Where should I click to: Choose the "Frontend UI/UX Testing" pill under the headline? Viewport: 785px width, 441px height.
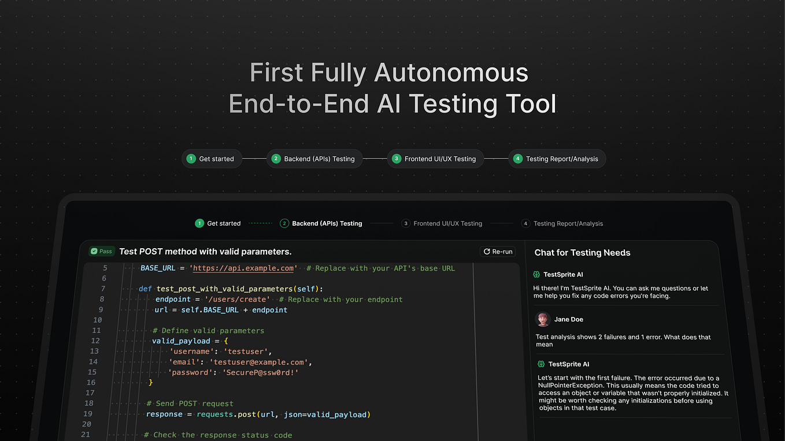(435, 159)
